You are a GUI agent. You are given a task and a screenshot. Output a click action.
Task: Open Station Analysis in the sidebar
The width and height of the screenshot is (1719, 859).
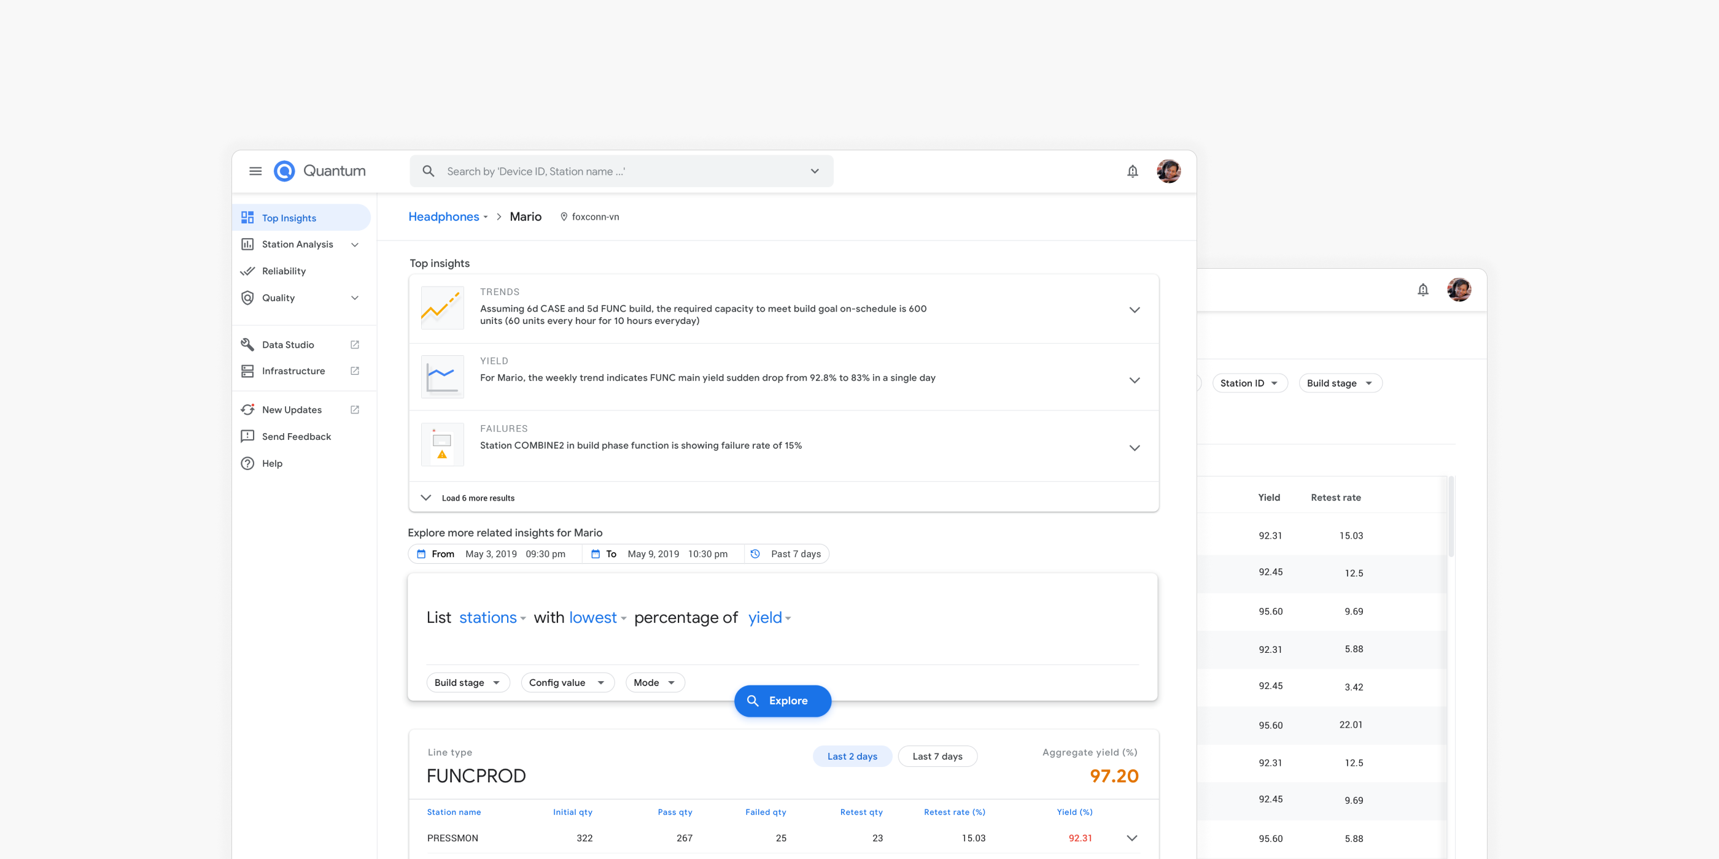[x=301, y=244]
